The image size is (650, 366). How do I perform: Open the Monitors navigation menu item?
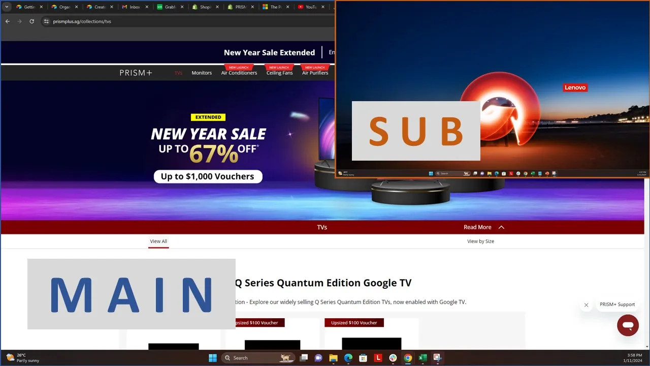coord(202,73)
